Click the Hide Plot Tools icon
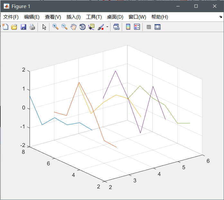This screenshot has width=224, height=200. pyautogui.click(x=149, y=27)
